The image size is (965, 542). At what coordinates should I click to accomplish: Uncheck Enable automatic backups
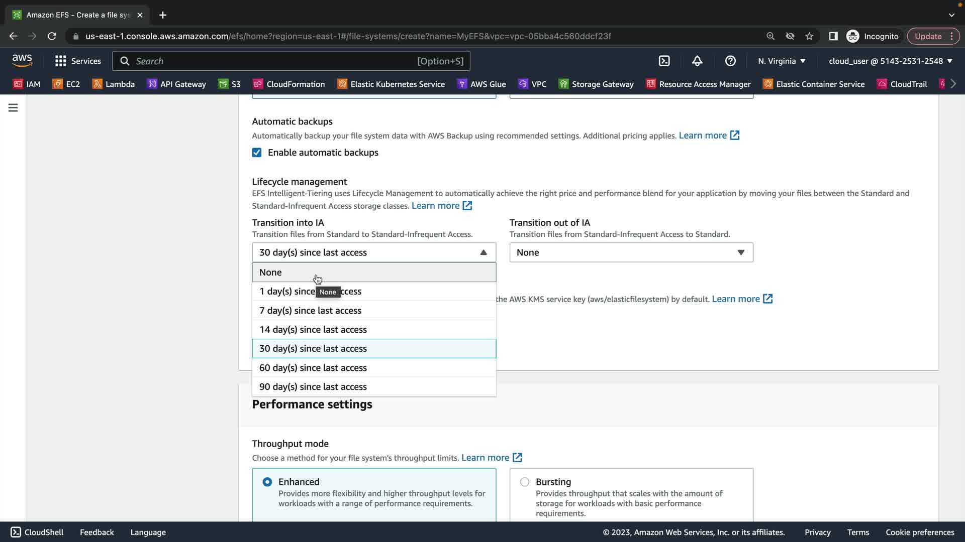point(257,153)
